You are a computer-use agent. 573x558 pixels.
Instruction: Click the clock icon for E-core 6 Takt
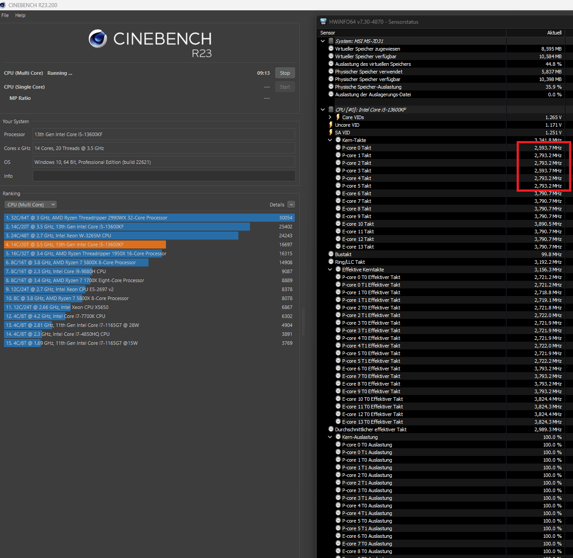point(338,193)
